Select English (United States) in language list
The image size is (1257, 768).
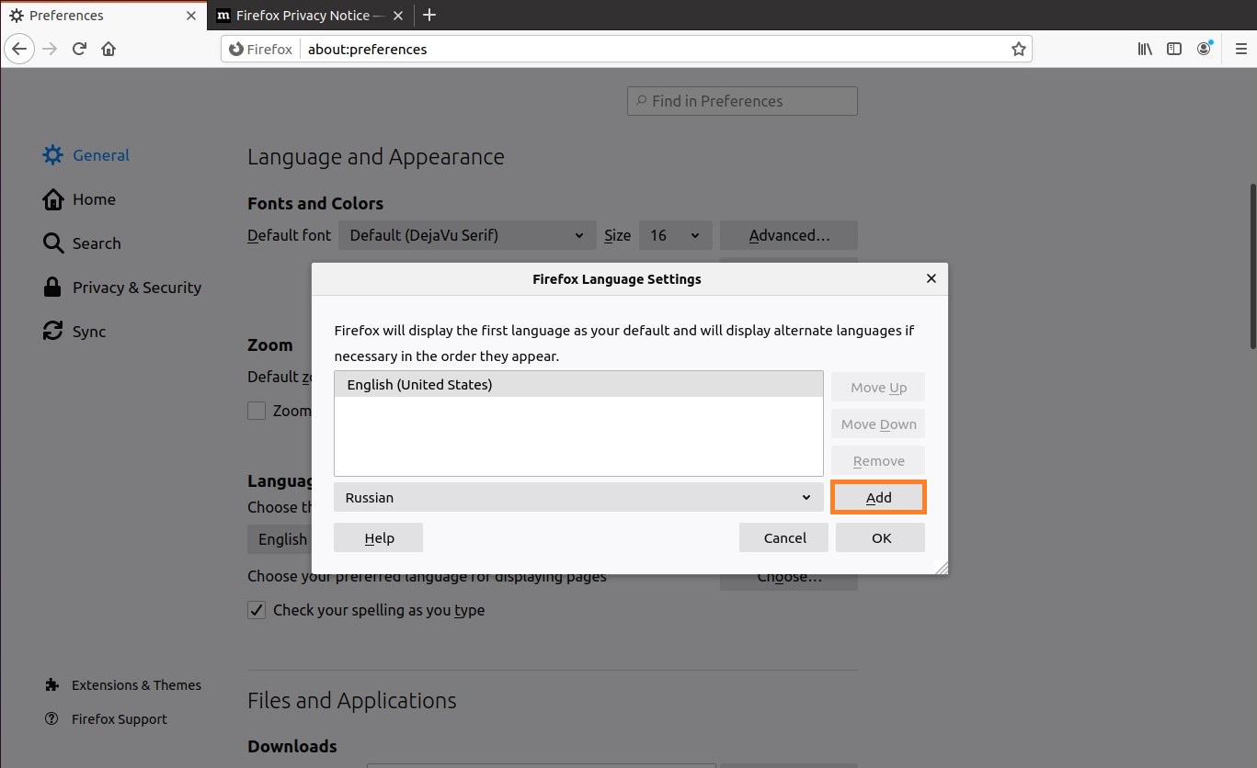(577, 385)
